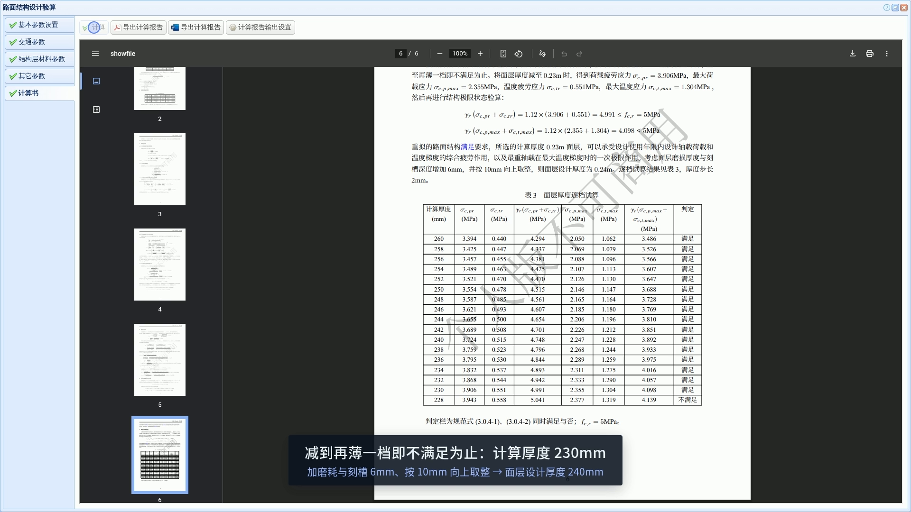This screenshot has height=512, width=911.
Task: Fit the PDF page to window
Action: point(503,54)
